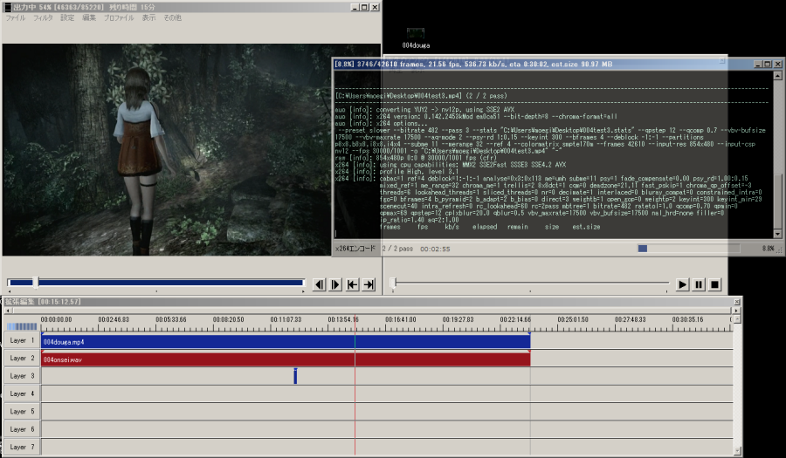The height and width of the screenshot is (458, 786).
Task: Minimize the AviUtl main window
Action: pyautogui.click(x=355, y=7)
